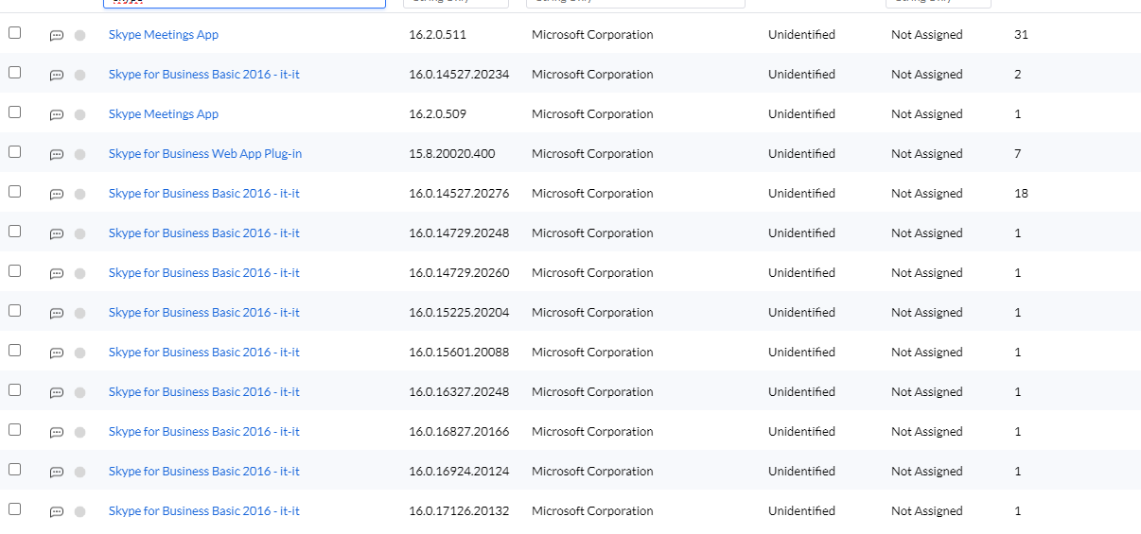Image resolution: width=1141 pixels, height=534 pixels.
Task: Follow Skype for Business Basic link, version 16.0.16327.20248
Action: point(204,392)
